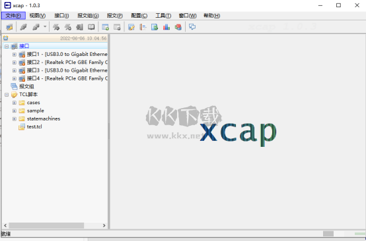
Task: Expand the statemachines folder node
Action: 15,119
